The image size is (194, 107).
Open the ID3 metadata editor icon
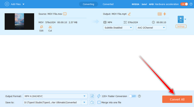(160, 14)
